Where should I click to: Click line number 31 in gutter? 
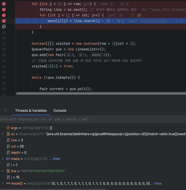pyautogui.click(x=4, y=44)
